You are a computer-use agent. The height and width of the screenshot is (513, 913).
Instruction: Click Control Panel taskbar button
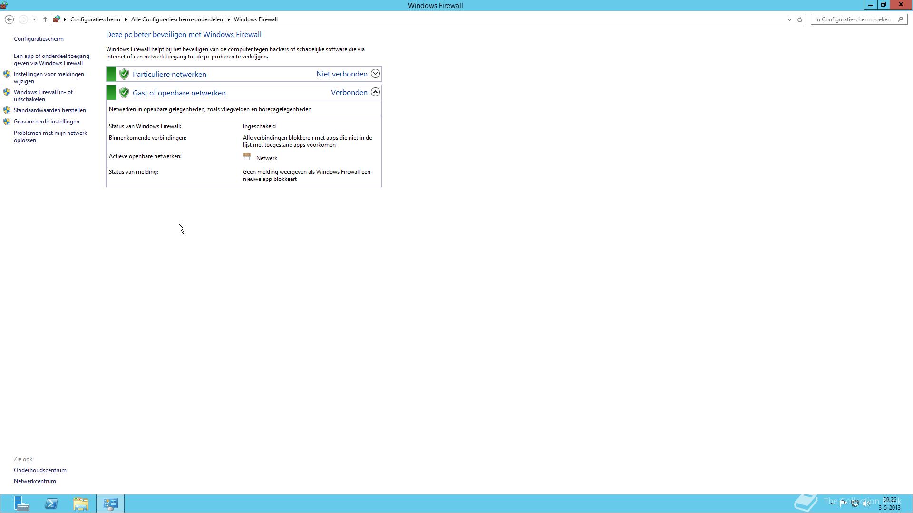pyautogui.click(x=110, y=503)
